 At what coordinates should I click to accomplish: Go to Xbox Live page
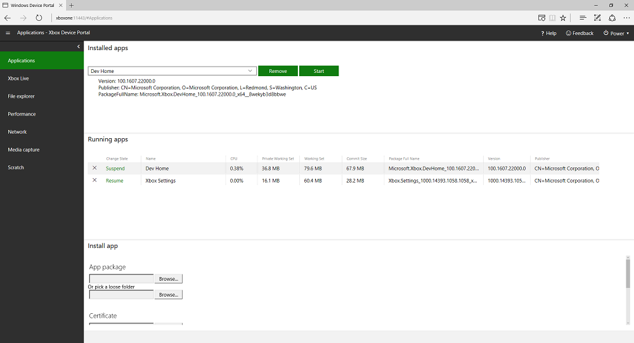click(x=18, y=79)
